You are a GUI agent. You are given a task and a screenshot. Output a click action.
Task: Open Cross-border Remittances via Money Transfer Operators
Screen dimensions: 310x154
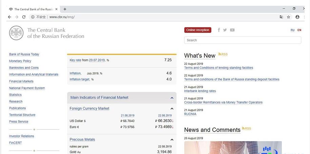click(x=223, y=102)
